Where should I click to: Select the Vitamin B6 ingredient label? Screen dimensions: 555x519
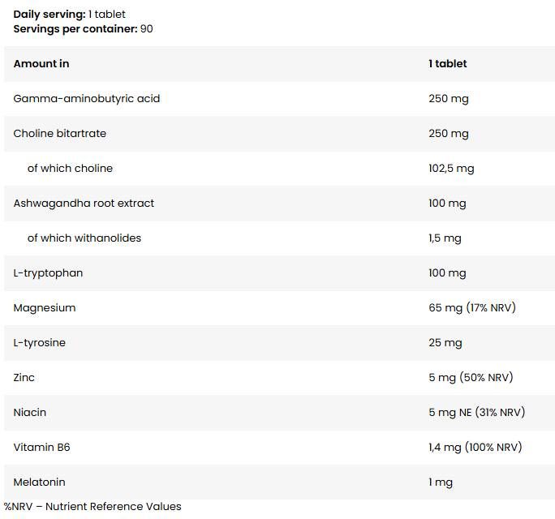[x=41, y=447]
